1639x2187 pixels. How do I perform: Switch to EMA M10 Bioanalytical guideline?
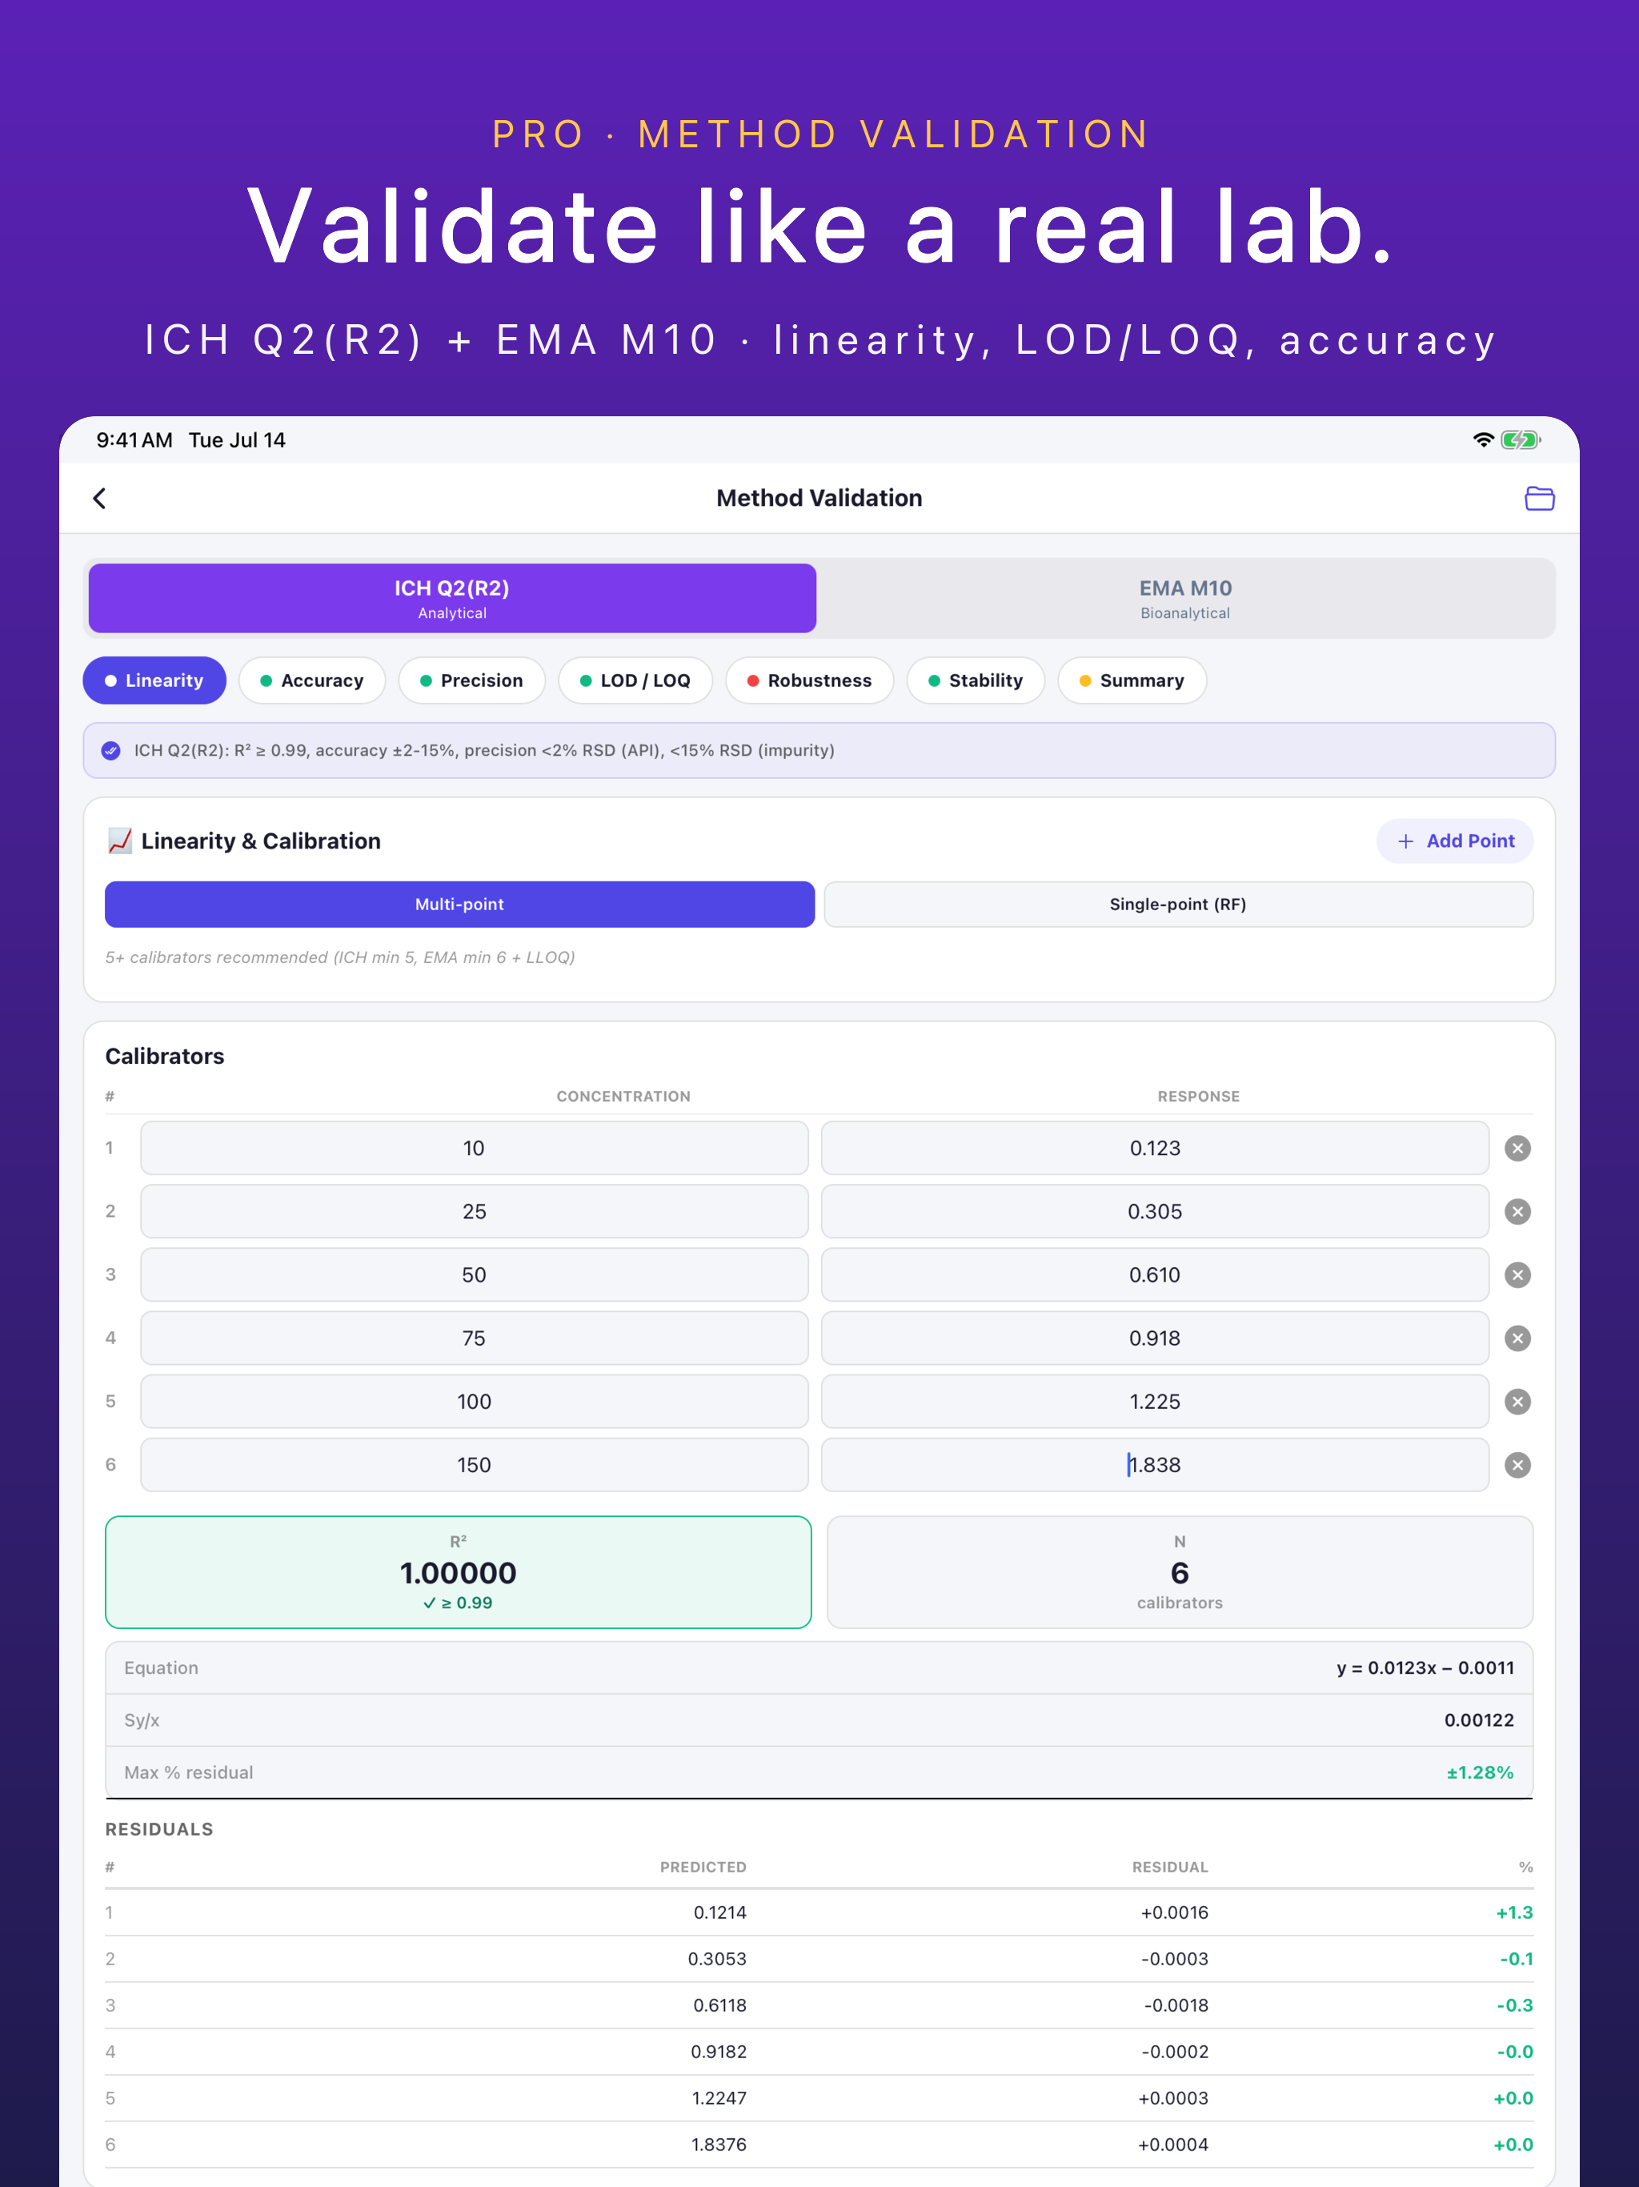coord(1185,598)
